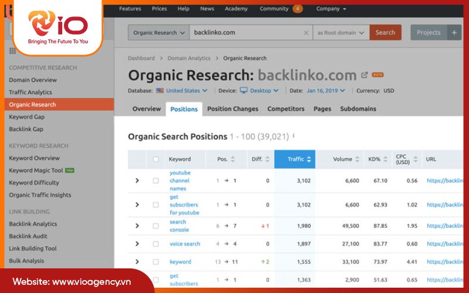This screenshot has height=293, width=469.
Task: Open the apps grid icon in sidebar
Action: 12,51
